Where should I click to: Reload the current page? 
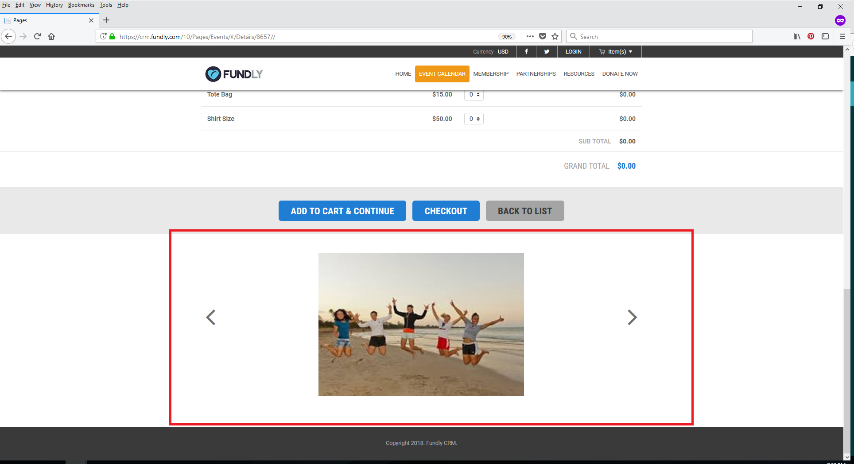(x=37, y=36)
